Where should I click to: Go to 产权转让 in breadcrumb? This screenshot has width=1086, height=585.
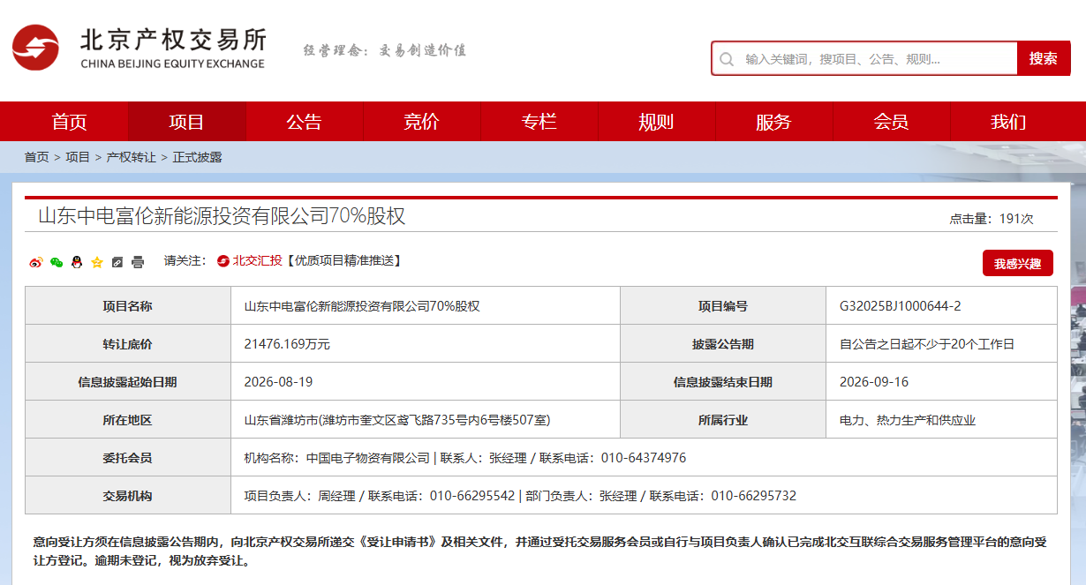pos(131,157)
